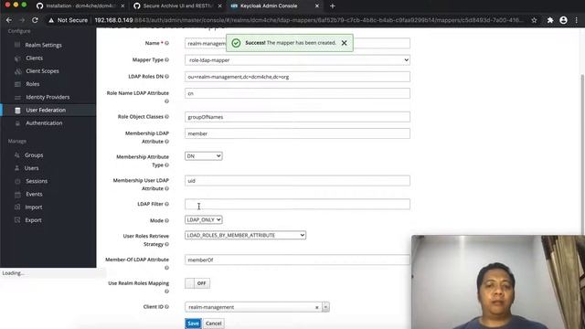This screenshot has width=585, height=329.
Task: Open the Membership Attribute Type DN dropdown
Action: click(x=203, y=156)
